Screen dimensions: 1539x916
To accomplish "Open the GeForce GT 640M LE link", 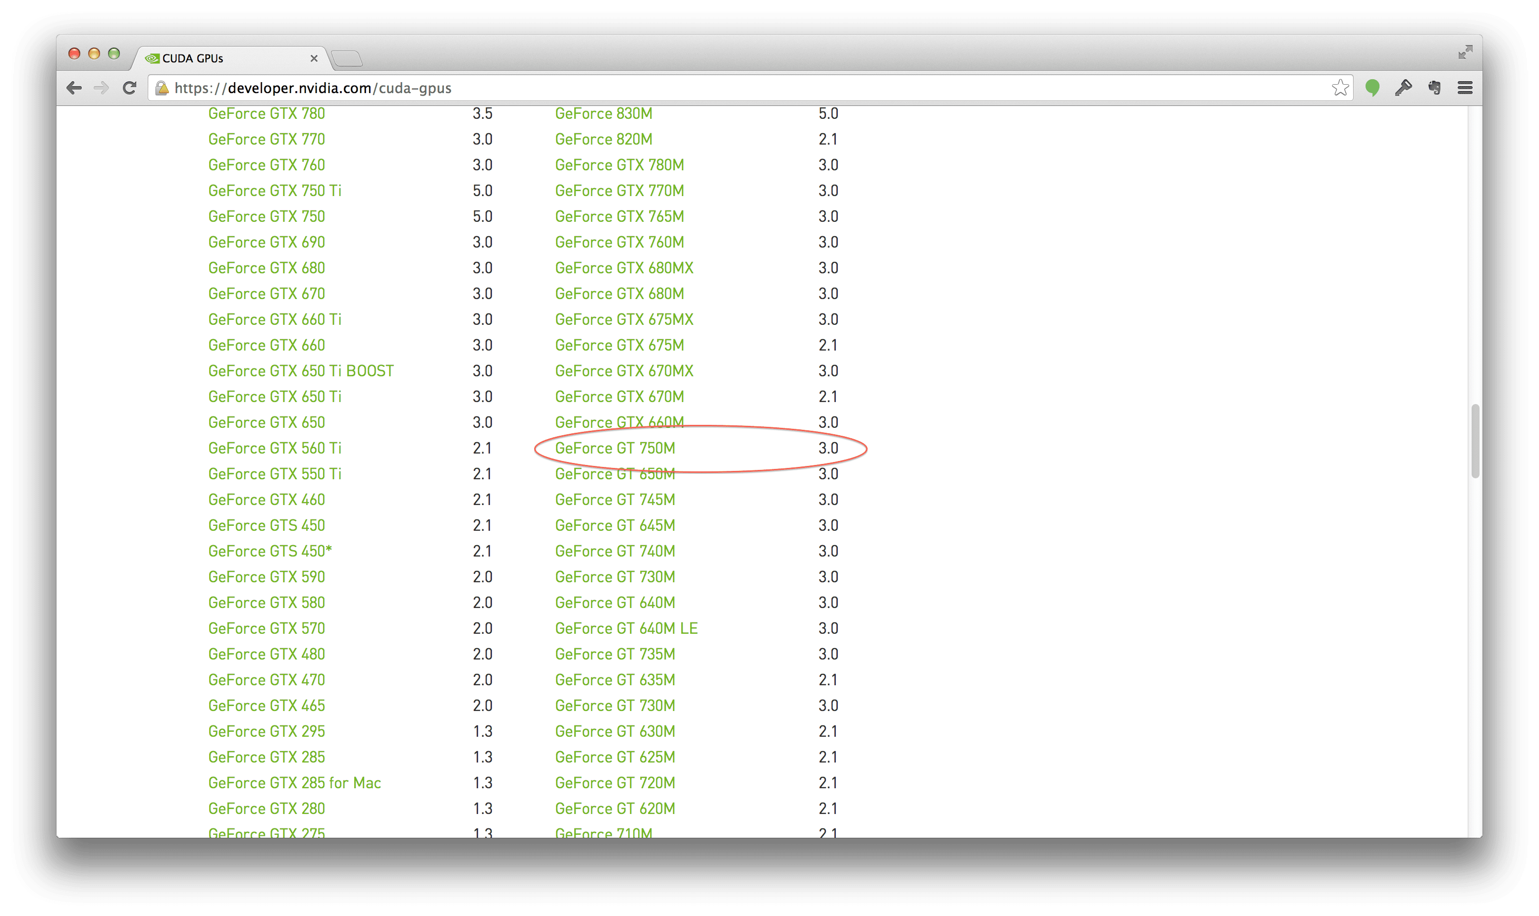I will pos(626,628).
